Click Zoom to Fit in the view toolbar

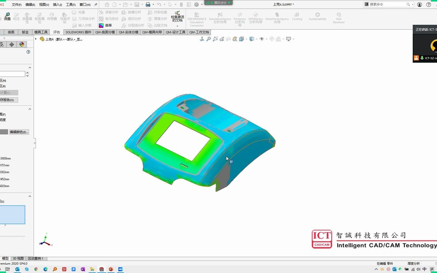pos(209,39)
